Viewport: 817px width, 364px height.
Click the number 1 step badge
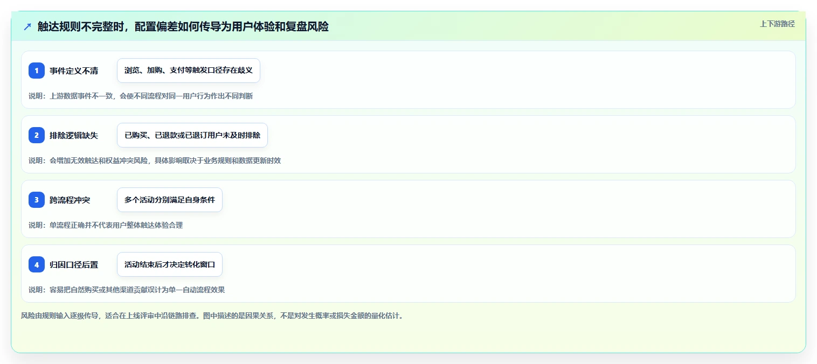(x=37, y=71)
